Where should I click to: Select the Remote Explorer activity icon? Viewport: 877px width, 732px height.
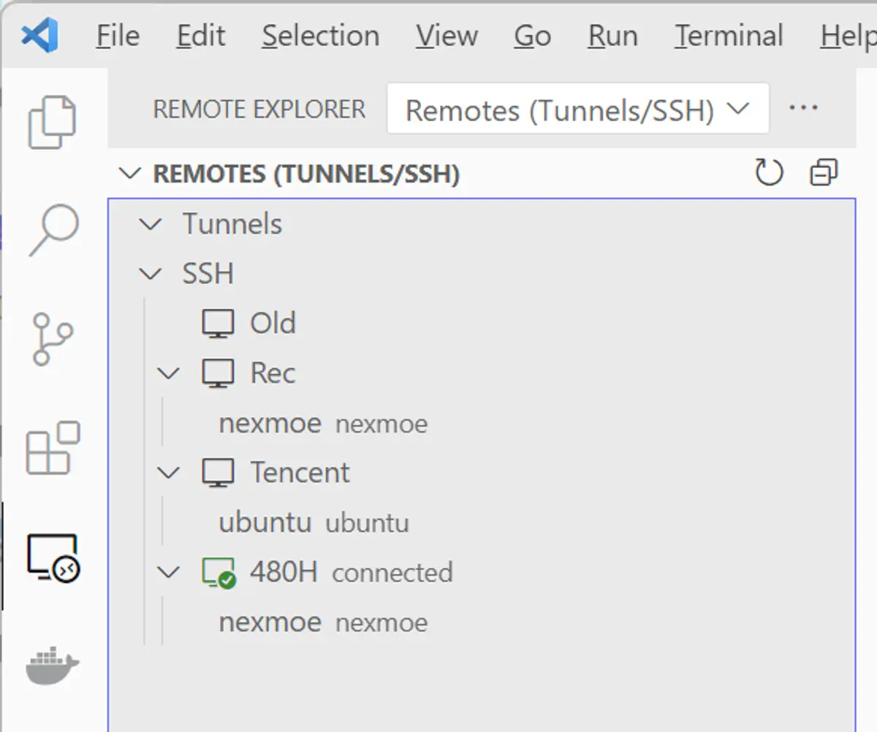(53, 557)
